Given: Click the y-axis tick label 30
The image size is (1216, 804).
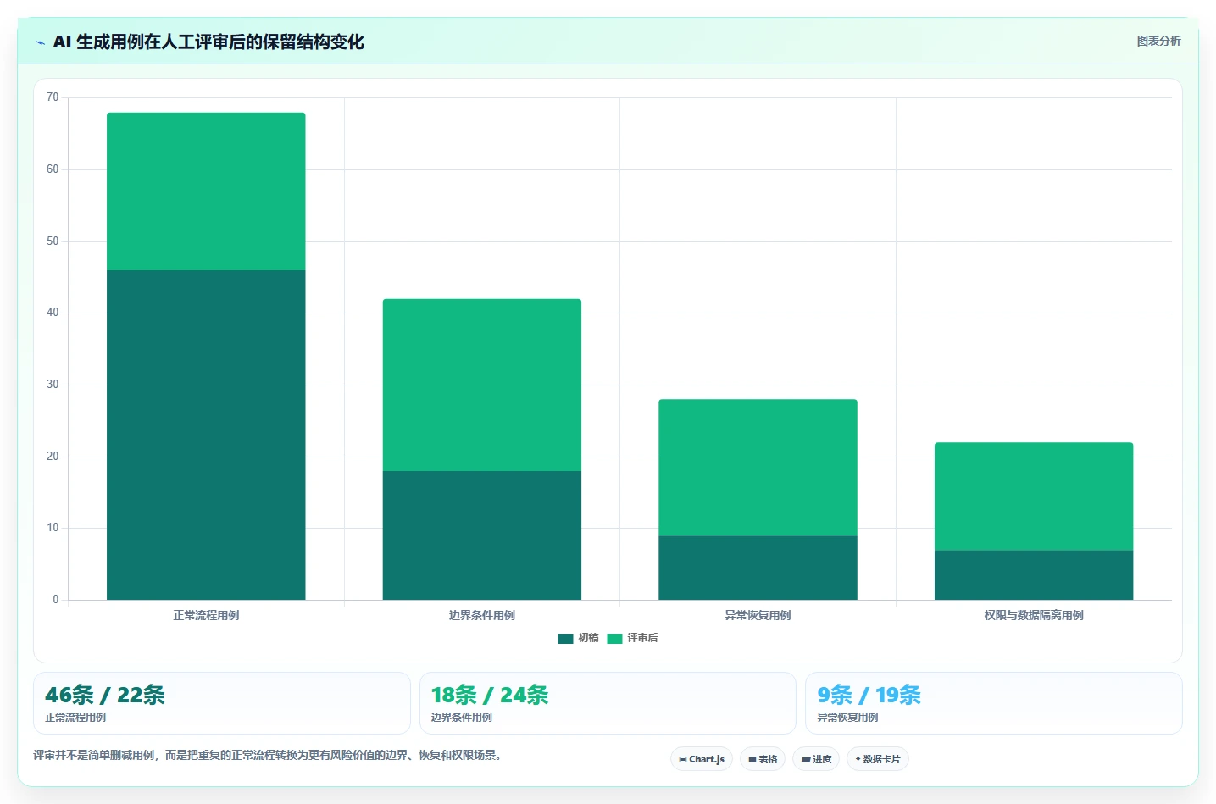Looking at the screenshot, I should (x=53, y=385).
